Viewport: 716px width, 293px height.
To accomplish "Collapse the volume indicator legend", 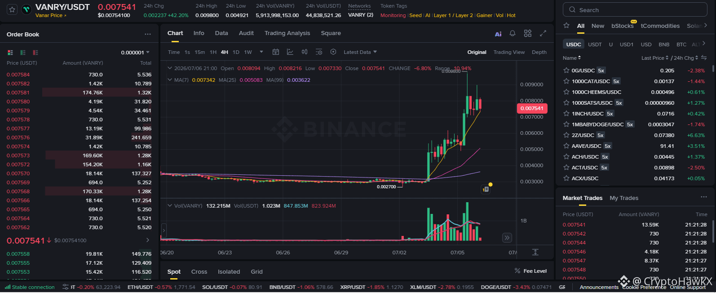I will tap(170, 206).
